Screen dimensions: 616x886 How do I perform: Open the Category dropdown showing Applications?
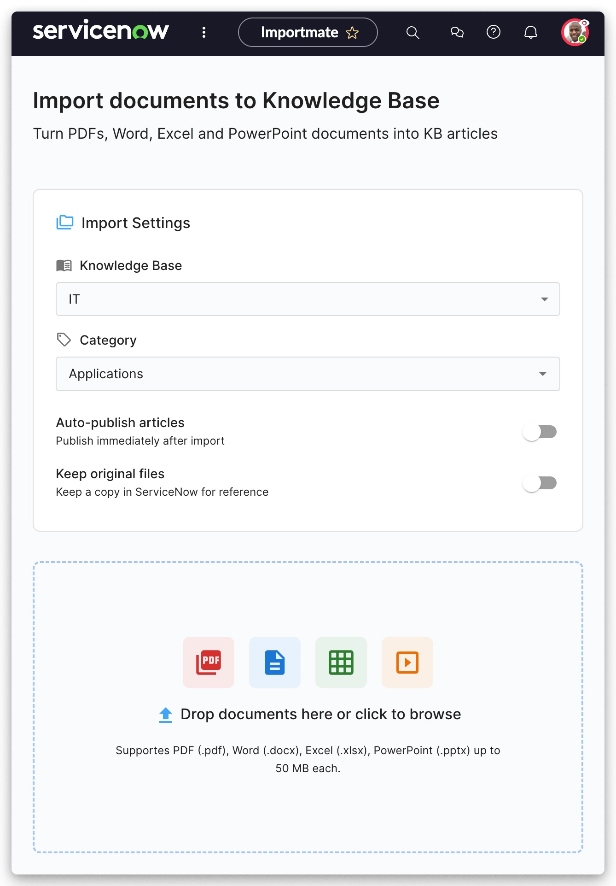(308, 374)
